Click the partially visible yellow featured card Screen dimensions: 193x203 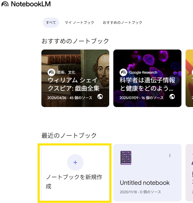click(189, 78)
